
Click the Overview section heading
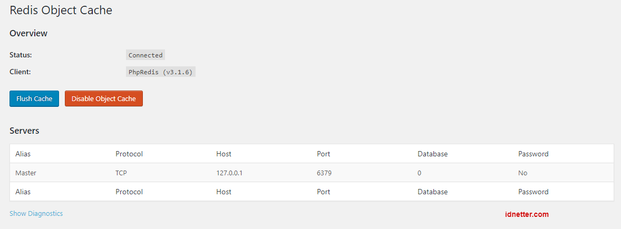click(28, 33)
